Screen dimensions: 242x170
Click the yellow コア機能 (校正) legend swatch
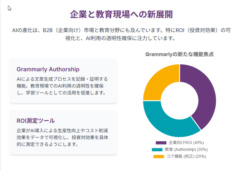pos(159,157)
